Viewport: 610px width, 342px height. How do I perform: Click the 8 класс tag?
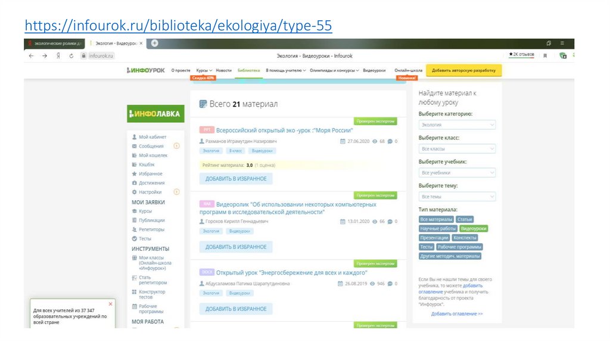(235, 151)
